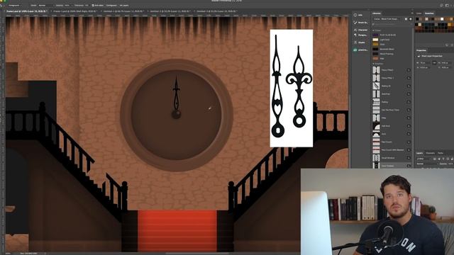Open the Glyphs panel icon
This screenshot has width=454, height=255.
click(355, 42)
